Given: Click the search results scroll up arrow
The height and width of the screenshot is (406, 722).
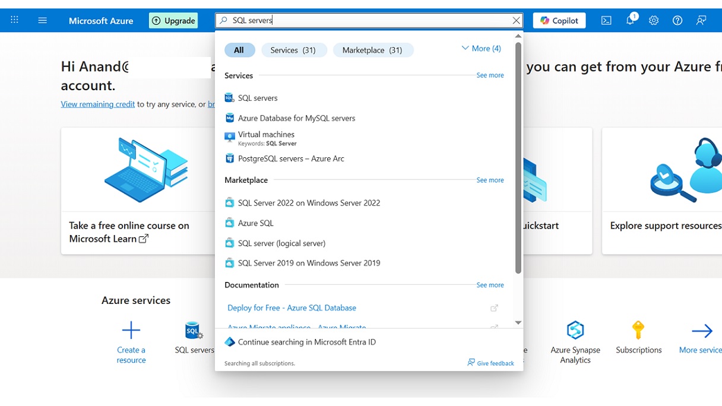Looking at the screenshot, I should [518, 36].
